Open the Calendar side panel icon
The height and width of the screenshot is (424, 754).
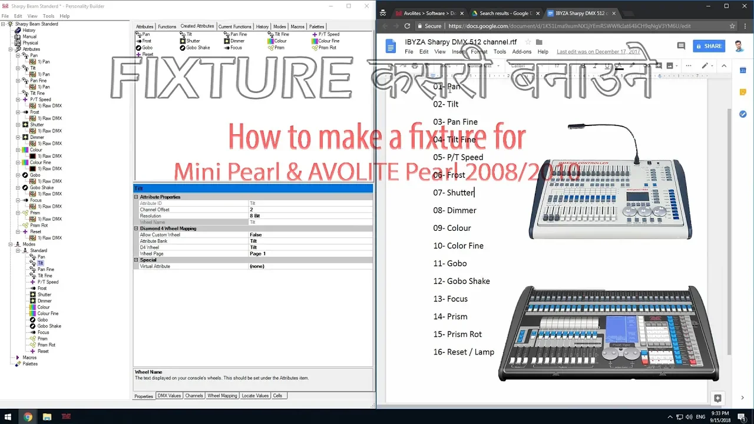[x=743, y=70]
